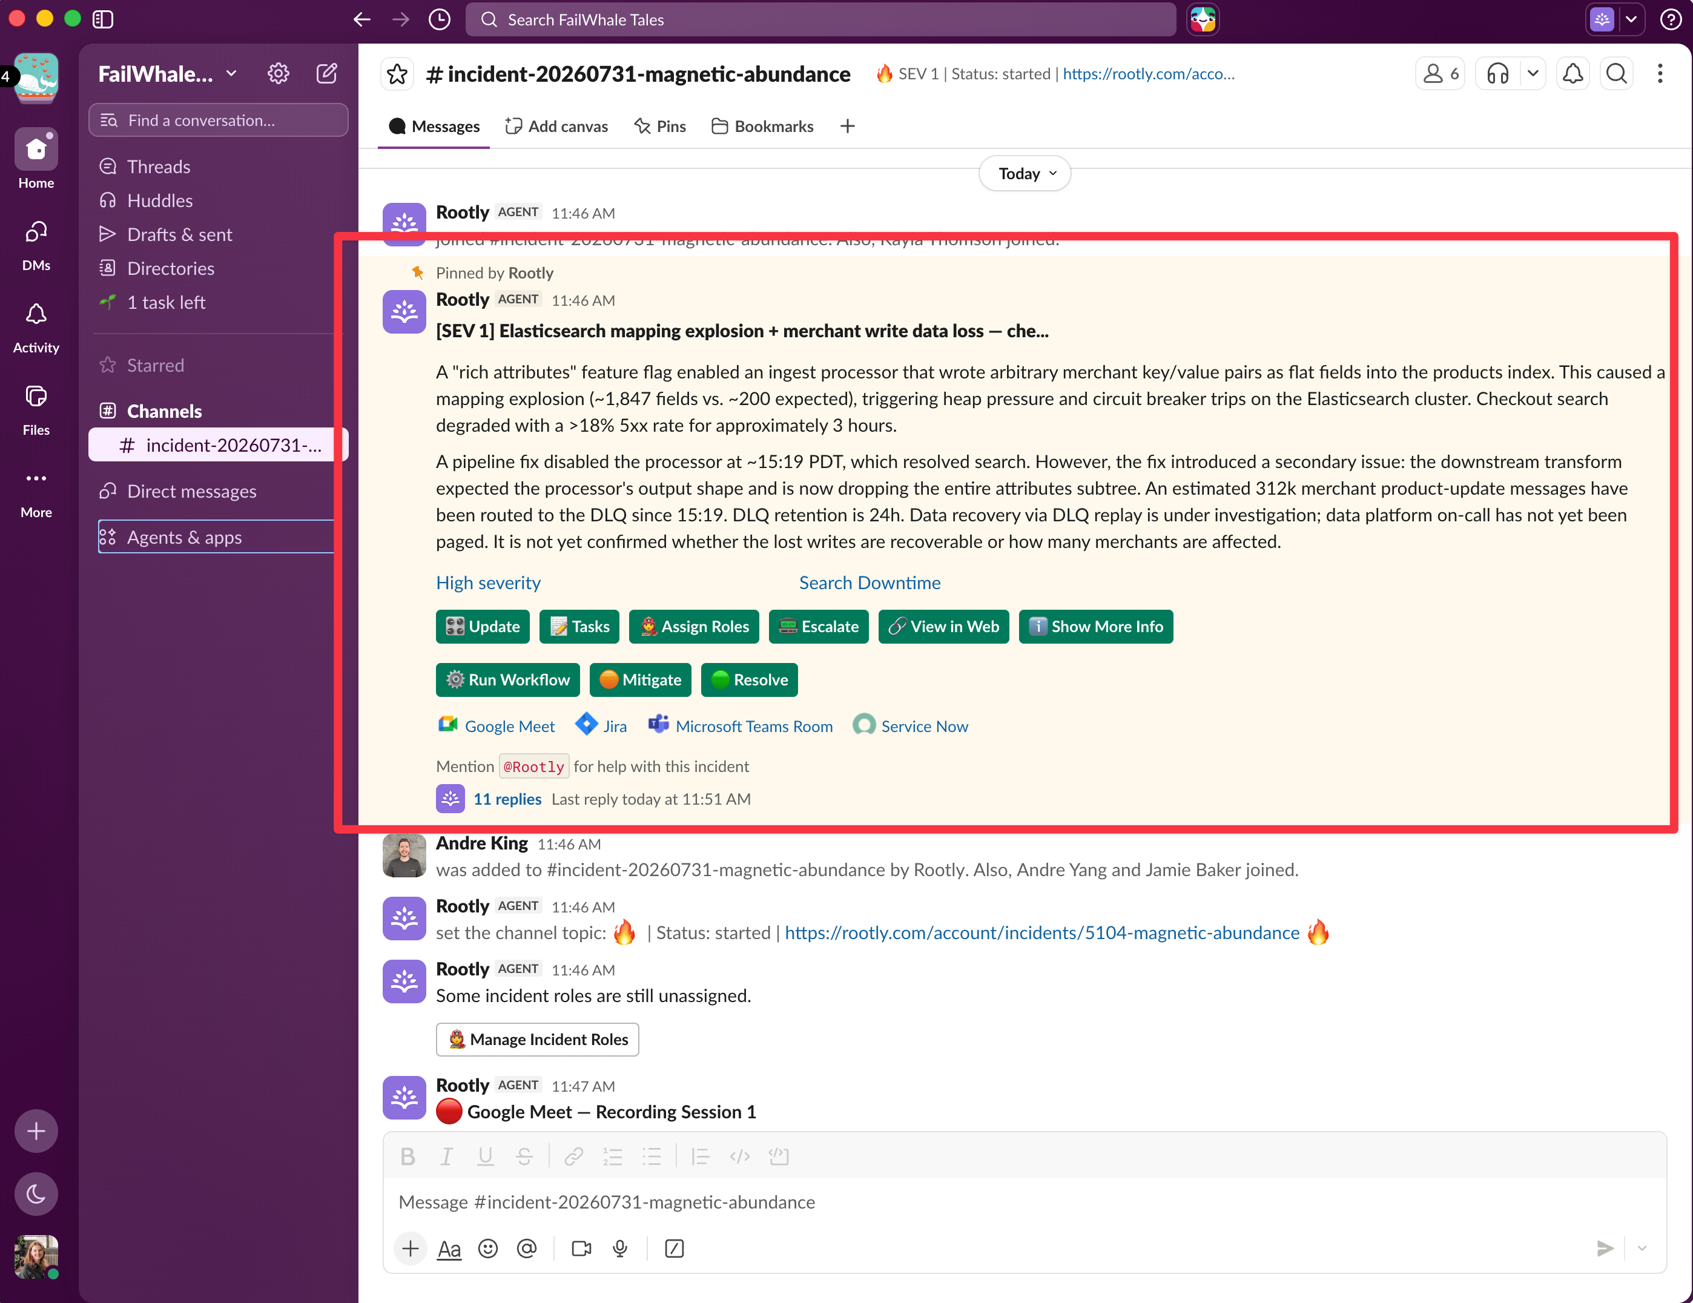Open the Today date dropdown

(1025, 174)
